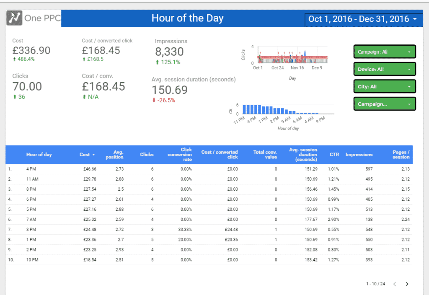Sort table by Impressions column header
This screenshot has width=429, height=295.
coord(359,155)
